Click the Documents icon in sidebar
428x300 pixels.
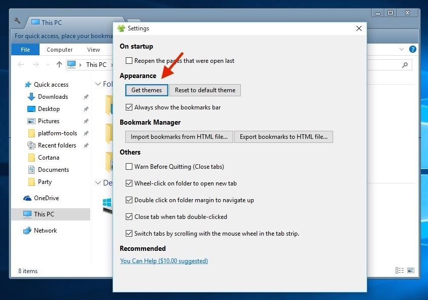click(x=31, y=170)
